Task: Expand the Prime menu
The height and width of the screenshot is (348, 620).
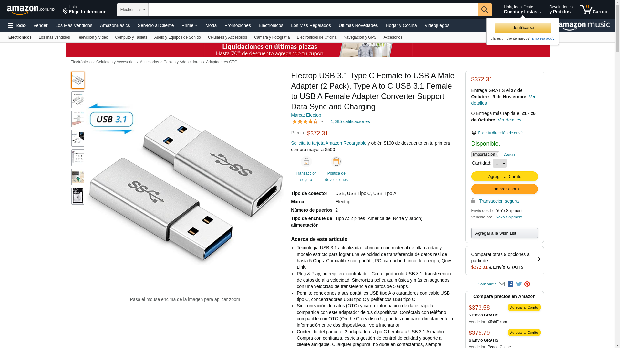Action: pyautogui.click(x=190, y=25)
